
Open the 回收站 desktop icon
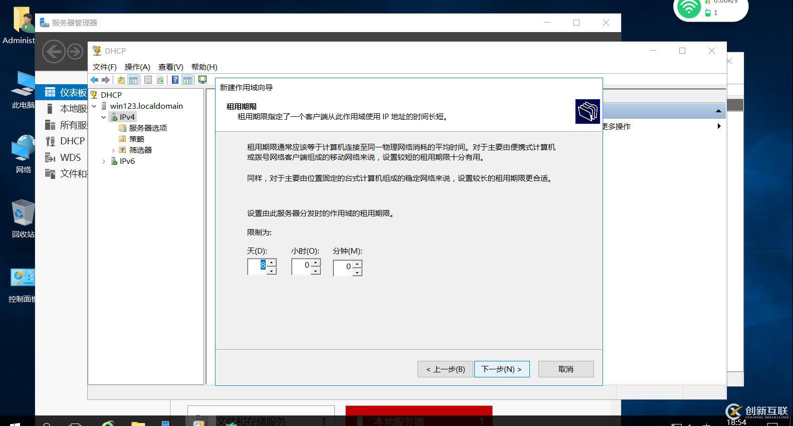pos(23,219)
